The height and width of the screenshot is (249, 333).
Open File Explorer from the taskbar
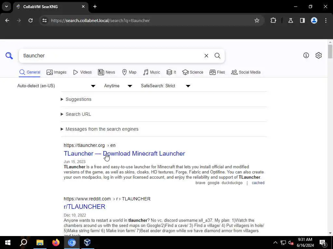pos(40,243)
